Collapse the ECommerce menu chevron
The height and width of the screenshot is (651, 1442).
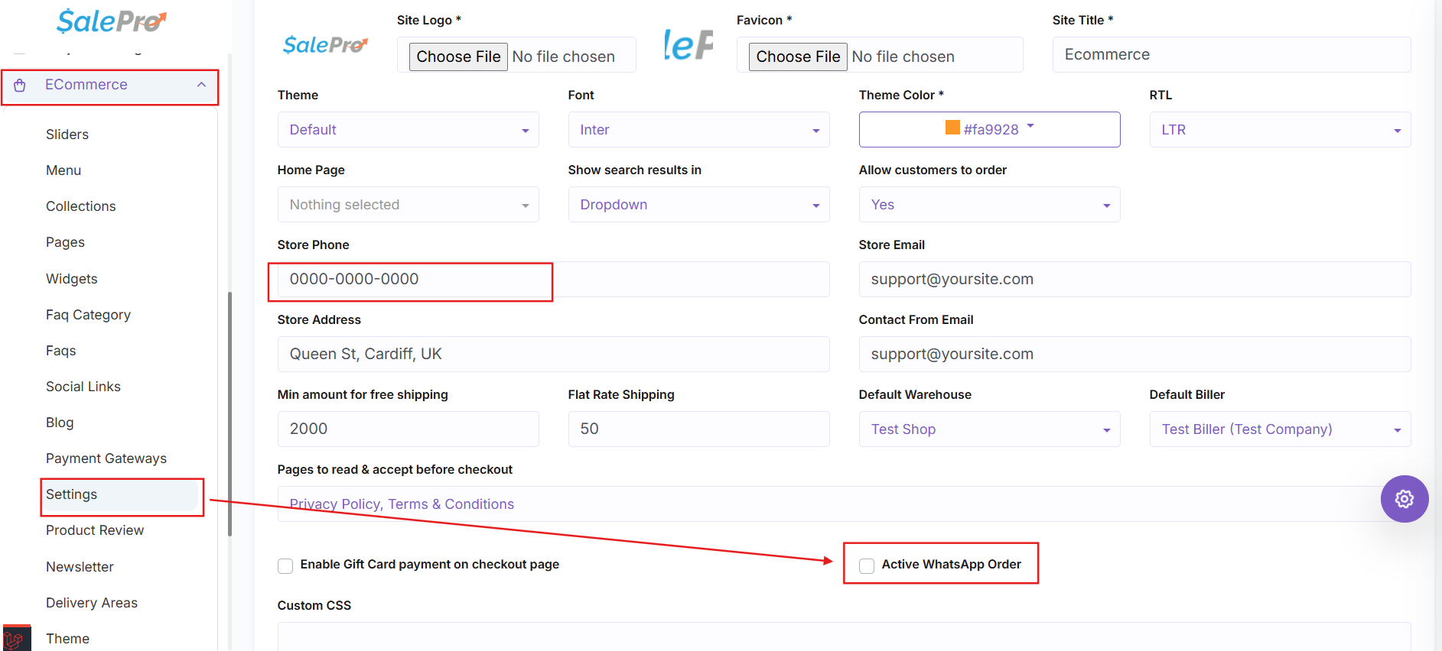pyautogui.click(x=201, y=85)
